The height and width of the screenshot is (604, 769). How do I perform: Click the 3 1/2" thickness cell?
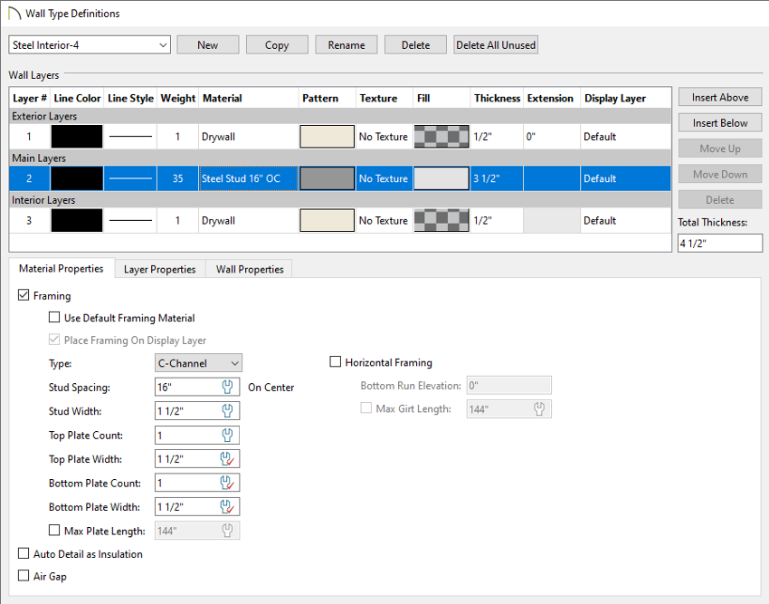pos(497,178)
